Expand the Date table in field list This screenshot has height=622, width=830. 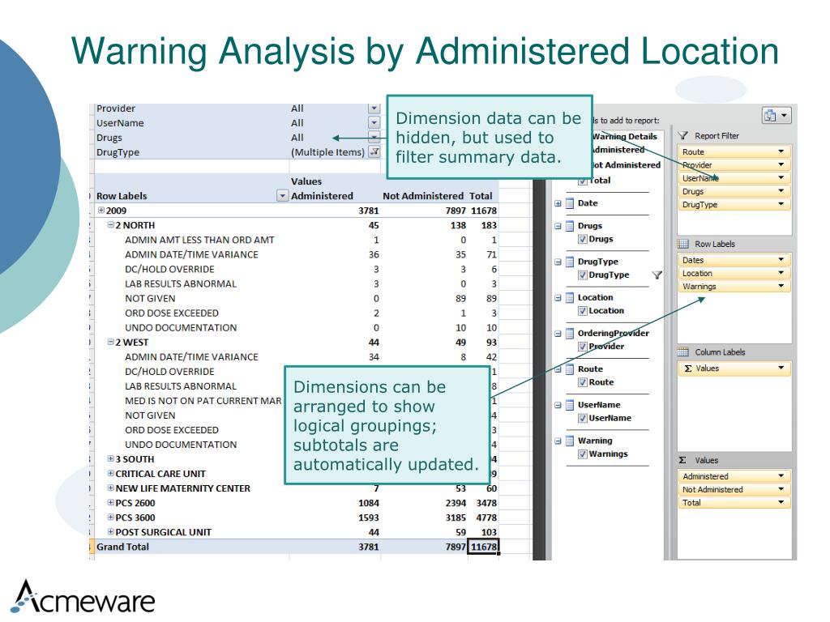558,203
